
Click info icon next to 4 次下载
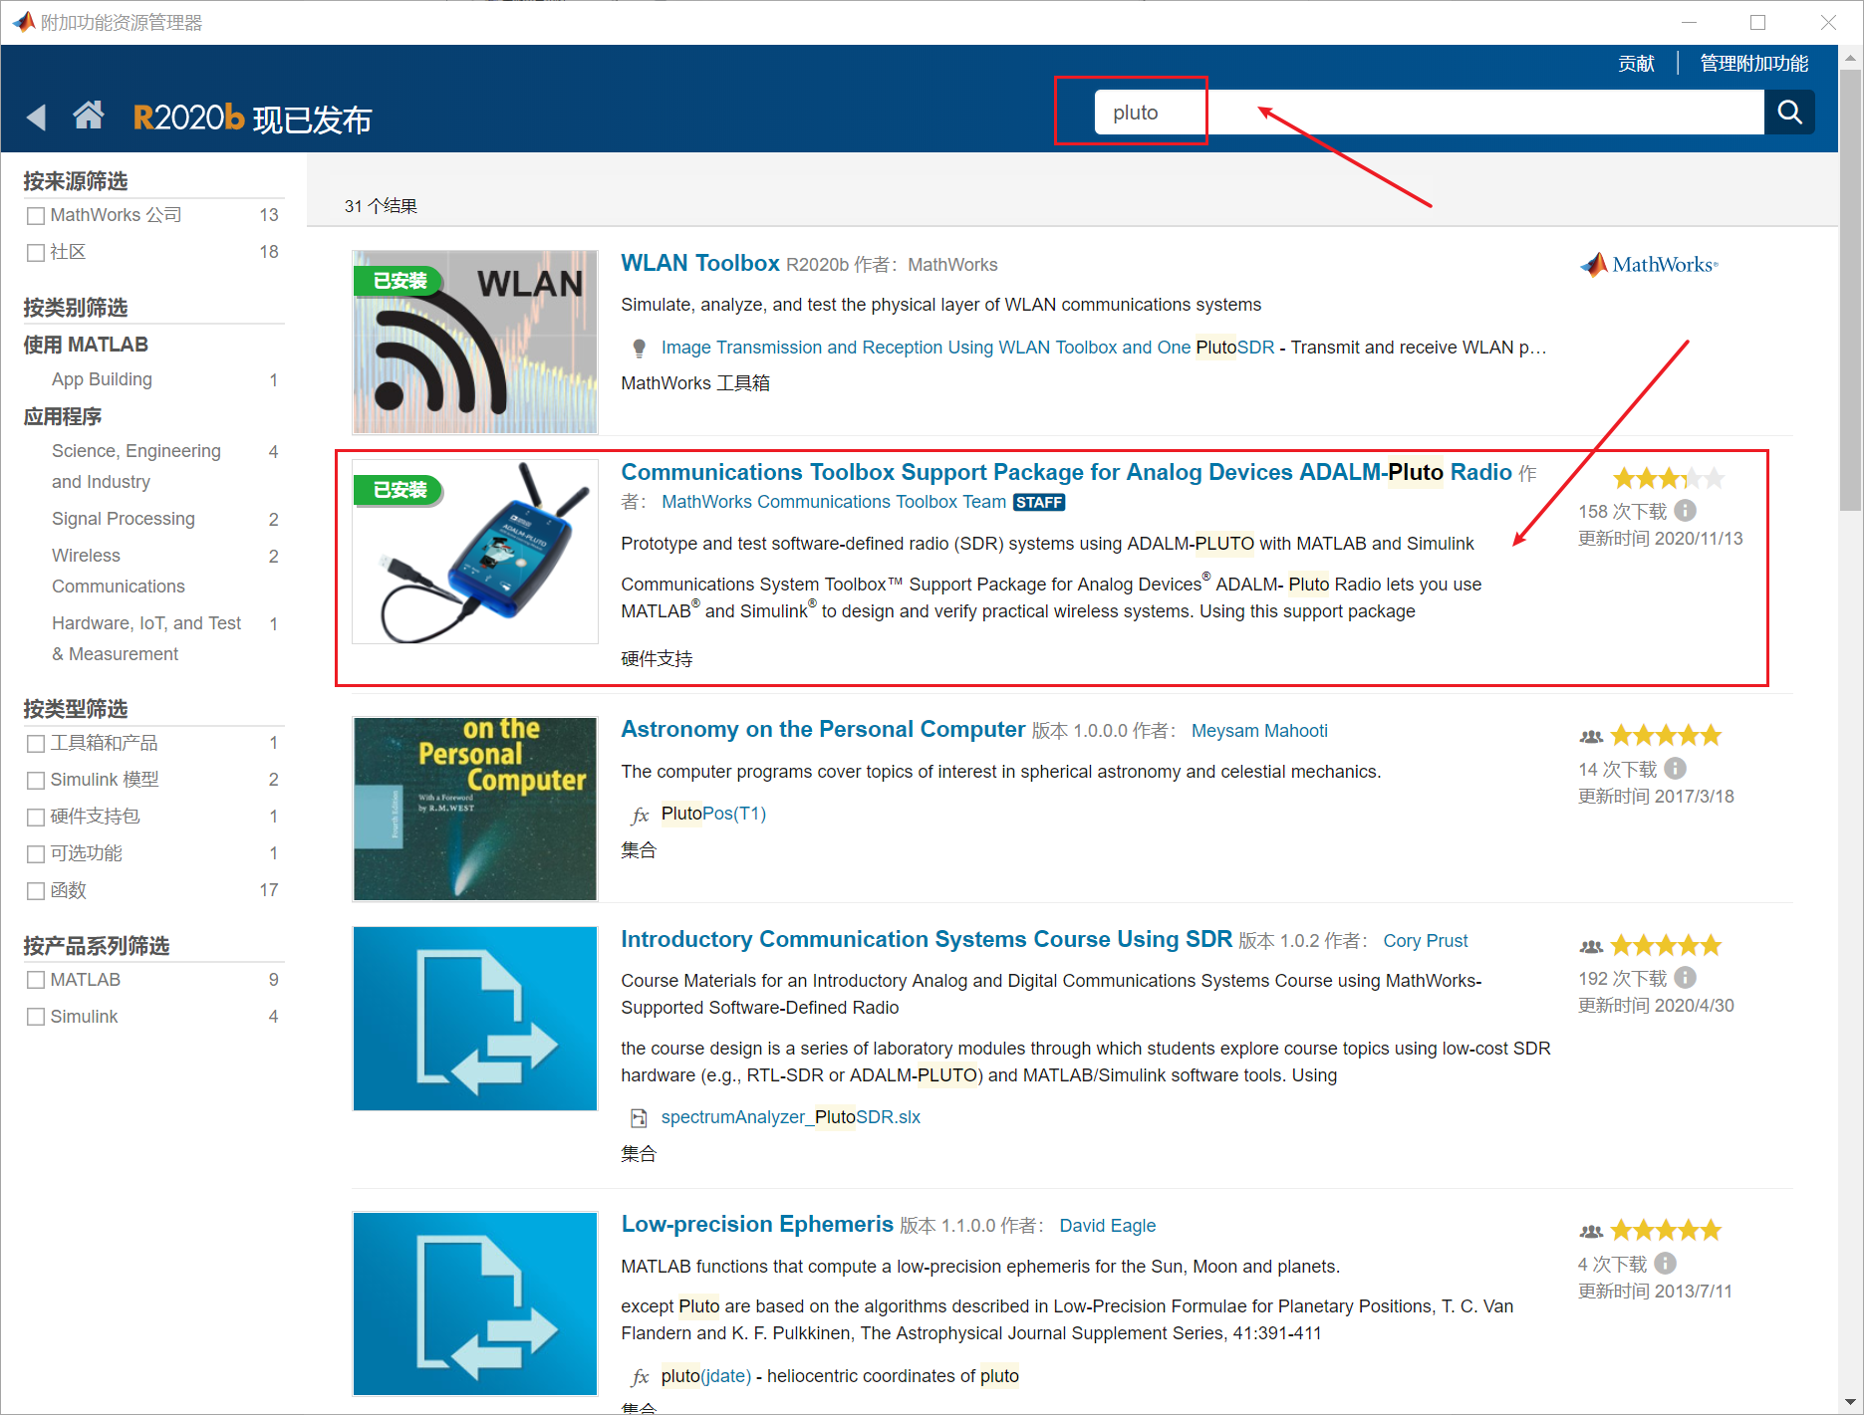(x=1666, y=1264)
